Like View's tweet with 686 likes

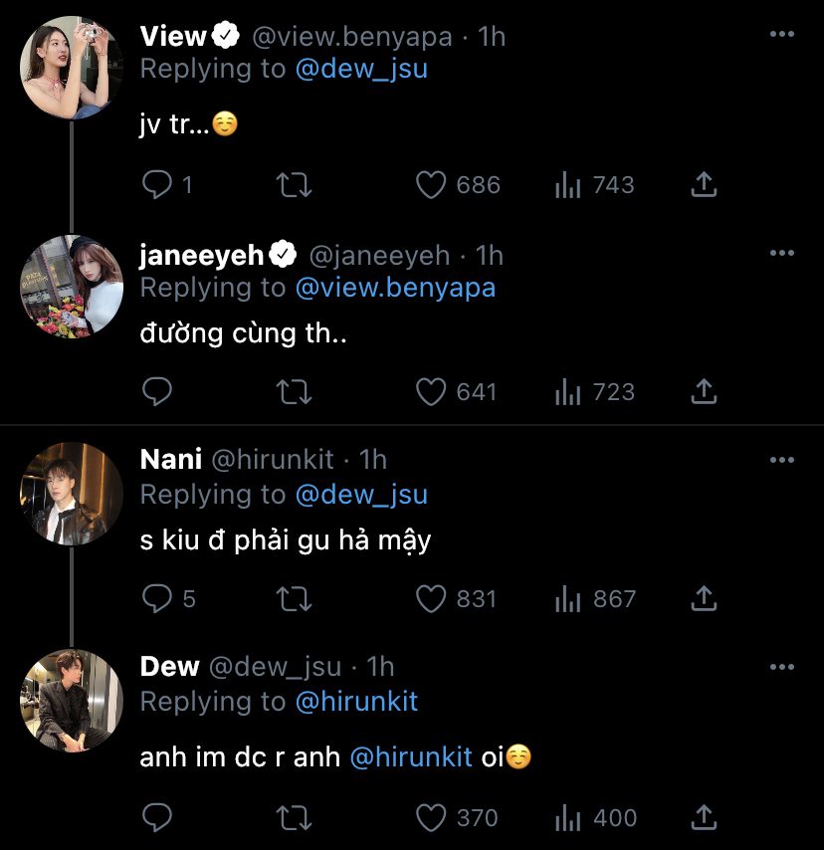pyautogui.click(x=431, y=185)
